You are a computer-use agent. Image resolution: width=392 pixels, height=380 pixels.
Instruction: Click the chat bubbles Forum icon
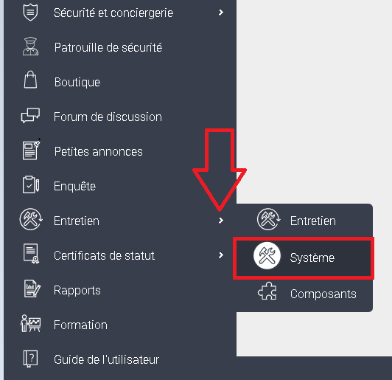tap(30, 115)
